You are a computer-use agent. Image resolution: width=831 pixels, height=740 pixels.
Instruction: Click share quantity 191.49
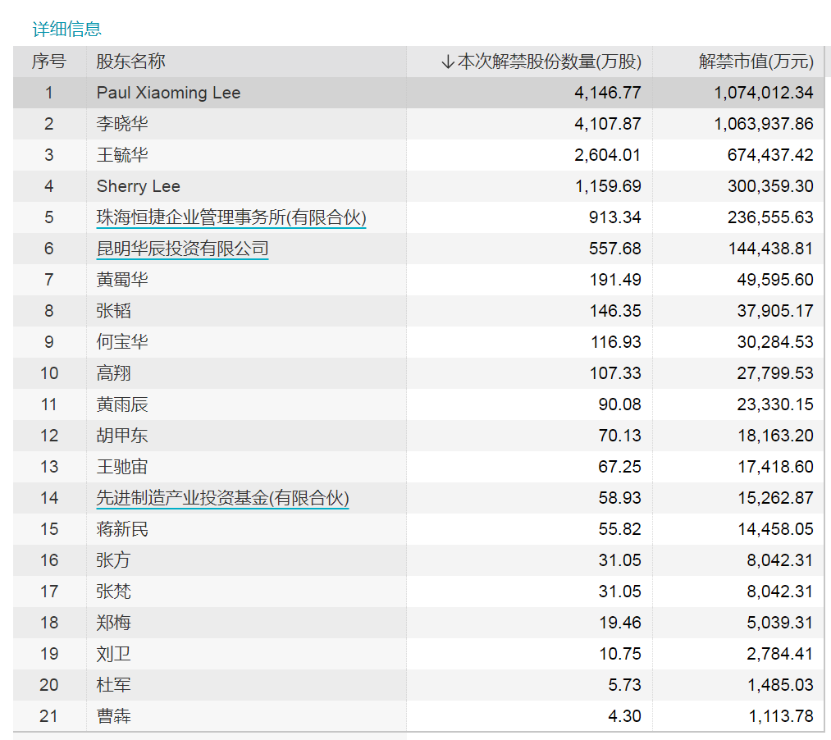click(x=615, y=280)
